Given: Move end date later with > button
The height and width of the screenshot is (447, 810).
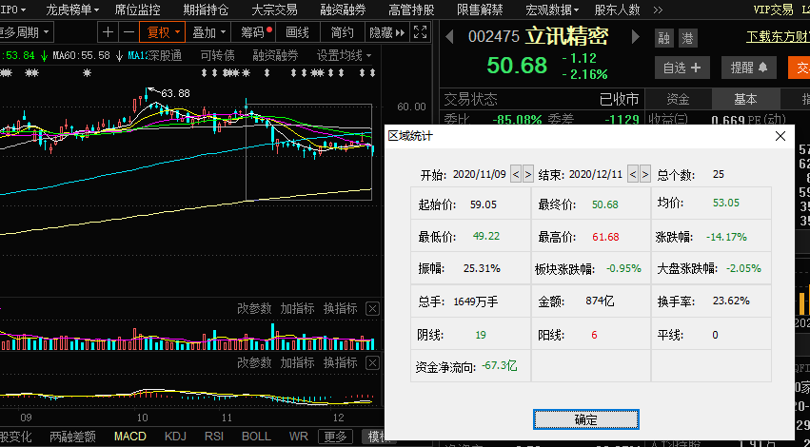Looking at the screenshot, I should pyautogui.click(x=644, y=174).
